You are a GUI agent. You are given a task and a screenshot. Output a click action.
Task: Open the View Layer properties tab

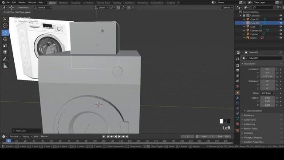pos(238,76)
